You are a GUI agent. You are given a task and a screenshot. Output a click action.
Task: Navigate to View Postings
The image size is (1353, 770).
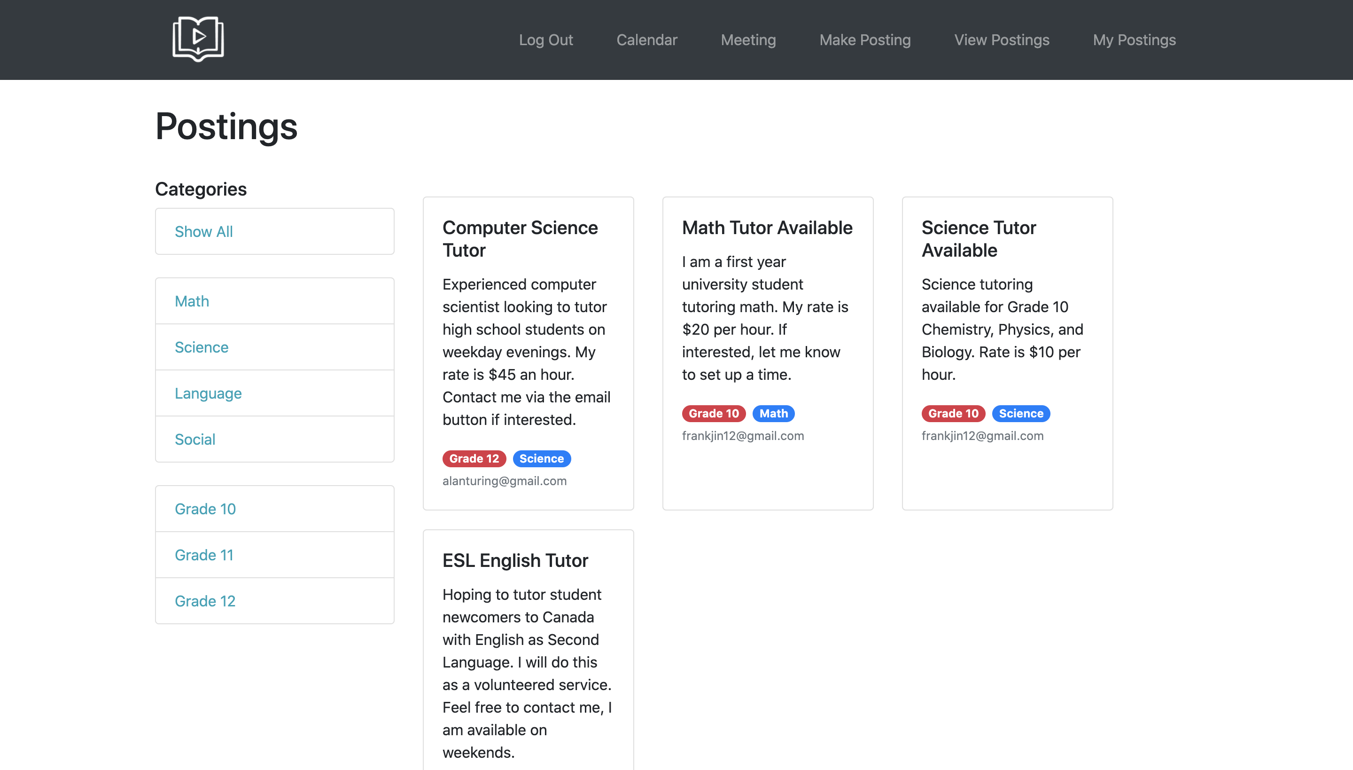[x=1002, y=39]
